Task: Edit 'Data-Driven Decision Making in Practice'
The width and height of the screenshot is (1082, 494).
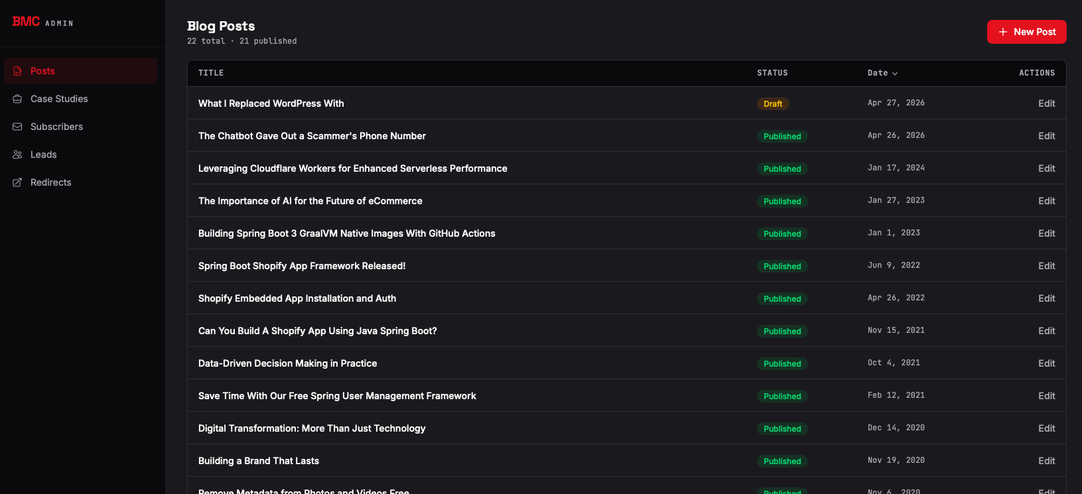Action: tap(1046, 363)
